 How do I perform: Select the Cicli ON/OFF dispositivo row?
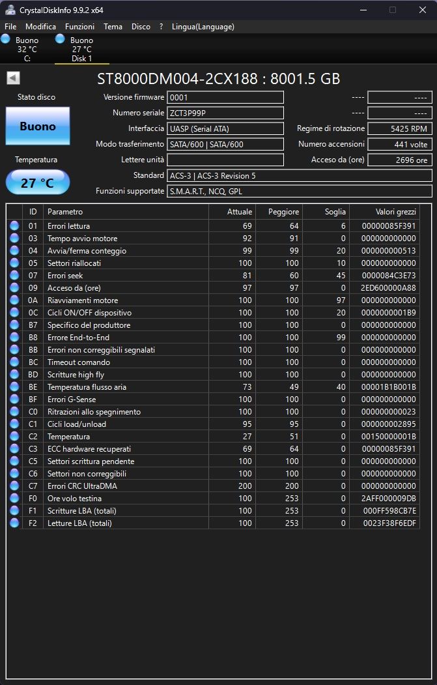click(x=213, y=313)
